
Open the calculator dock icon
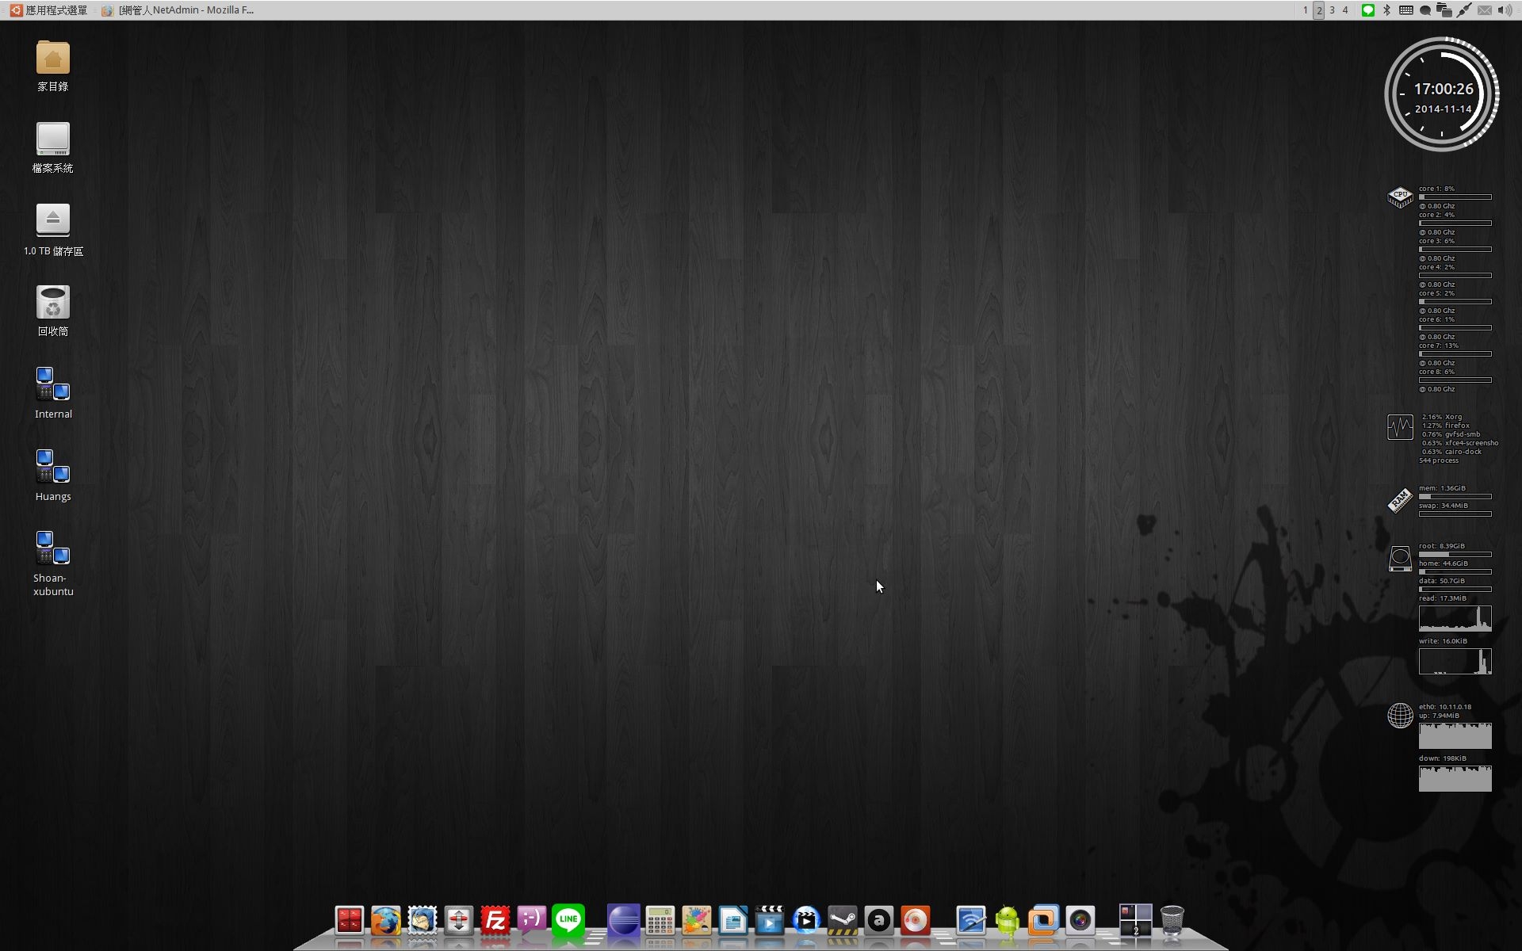[x=660, y=921]
